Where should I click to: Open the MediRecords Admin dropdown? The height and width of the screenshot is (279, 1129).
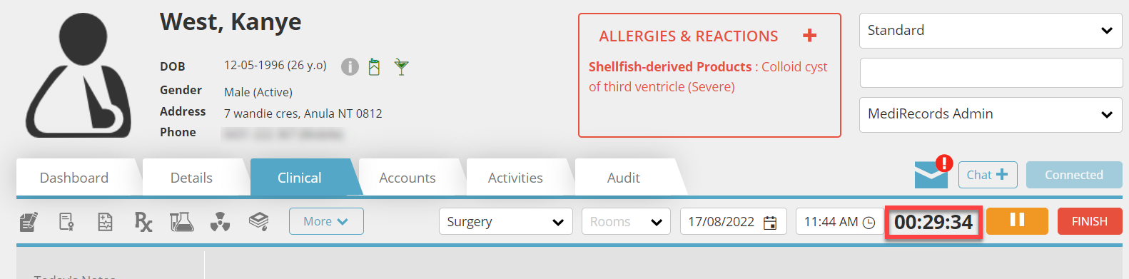click(991, 114)
